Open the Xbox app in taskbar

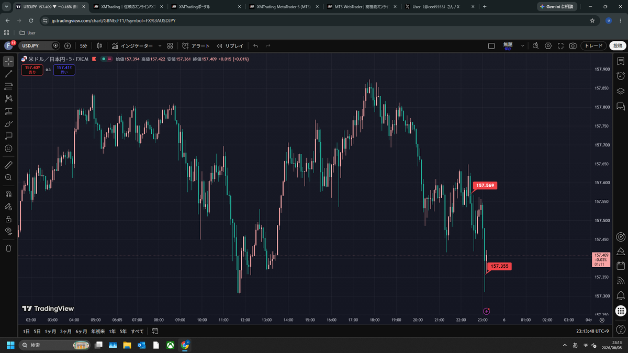tap(170, 345)
